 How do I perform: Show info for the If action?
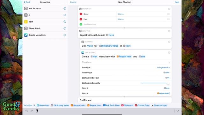click(65, 15)
